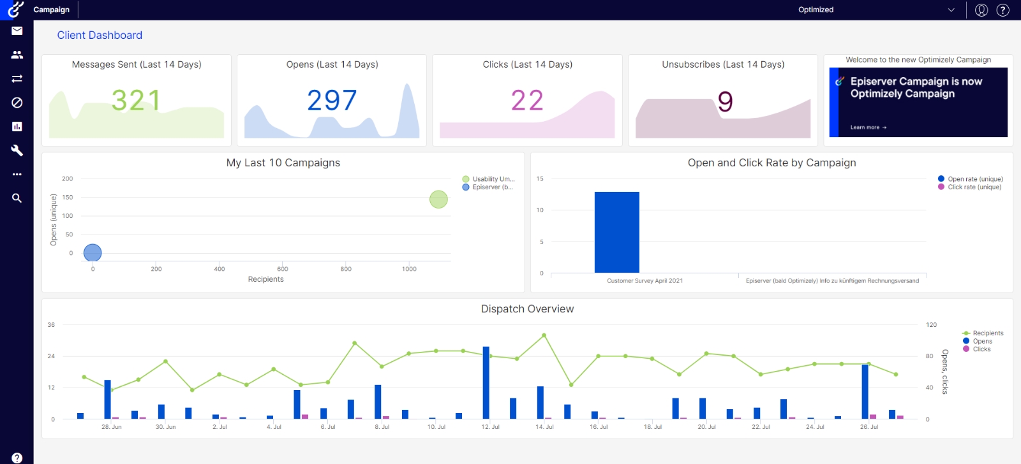Image resolution: width=1021 pixels, height=464 pixels.
Task: Click the Episerver Rechnungsversand axis label
Action: coord(832,280)
